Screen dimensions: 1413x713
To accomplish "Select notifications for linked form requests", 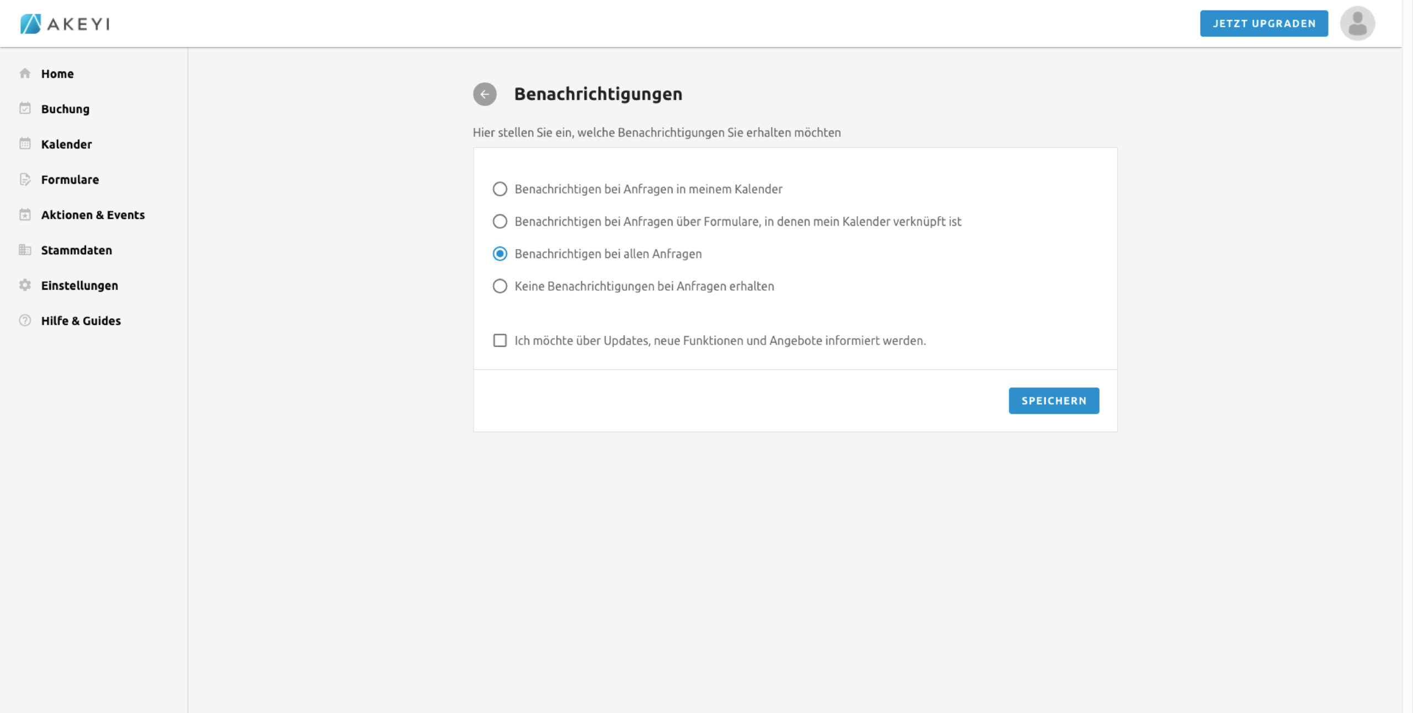I will pyautogui.click(x=500, y=222).
